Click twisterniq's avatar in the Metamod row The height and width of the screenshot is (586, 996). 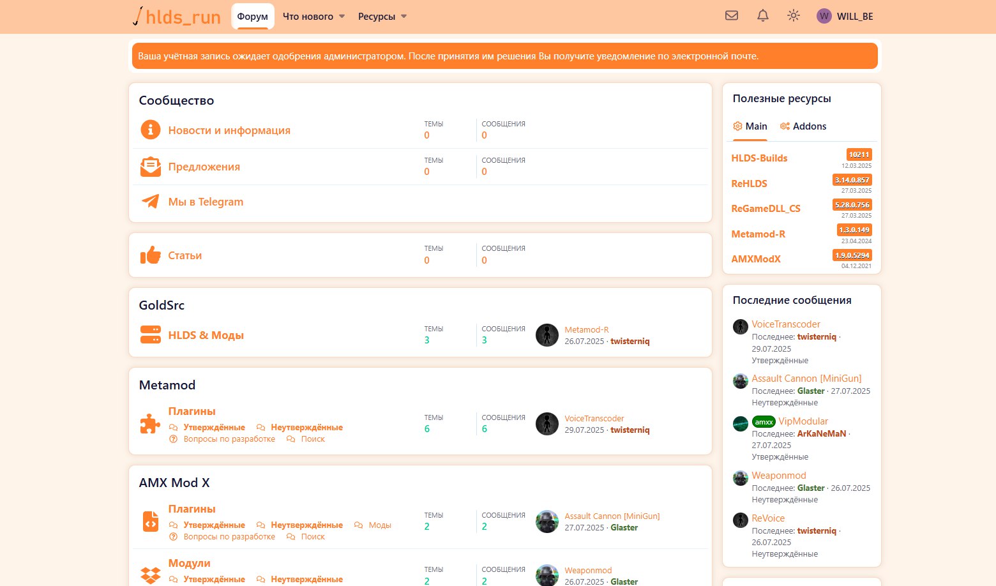(547, 424)
